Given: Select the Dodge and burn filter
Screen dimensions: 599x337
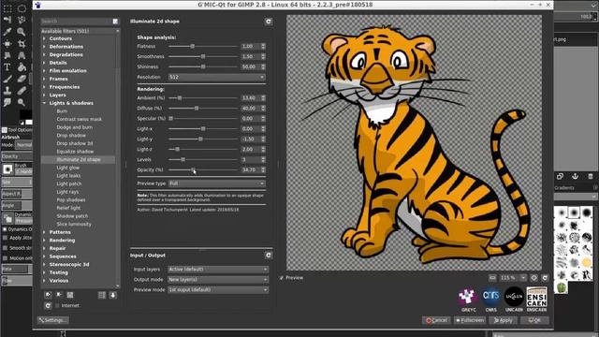Looking at the screenshot, I should 75,127.
